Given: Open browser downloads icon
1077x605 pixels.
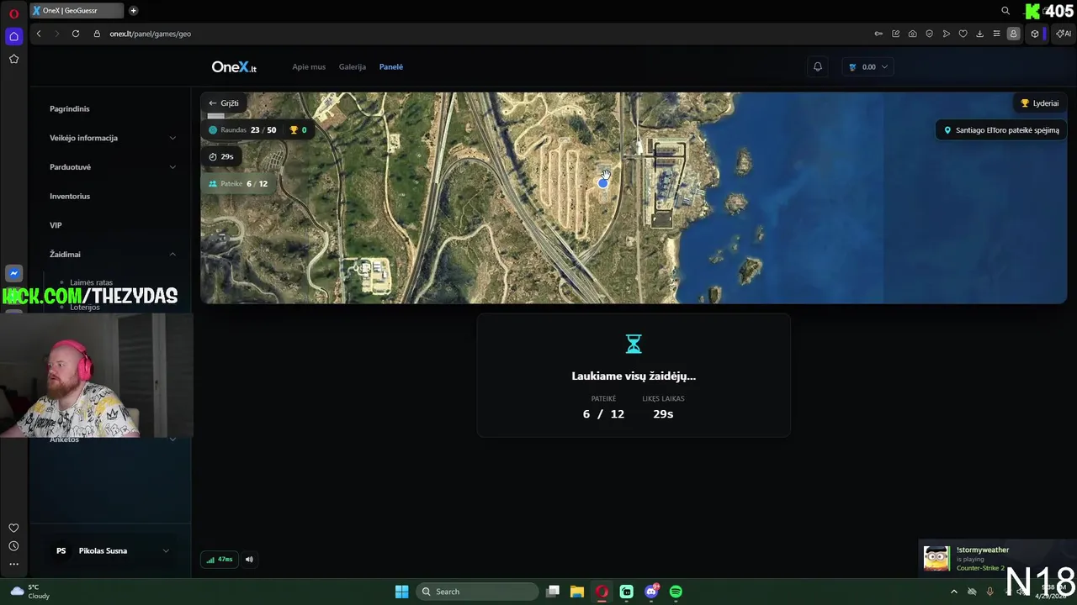Looking at the screenshot, I should click(x=979, y=34).
